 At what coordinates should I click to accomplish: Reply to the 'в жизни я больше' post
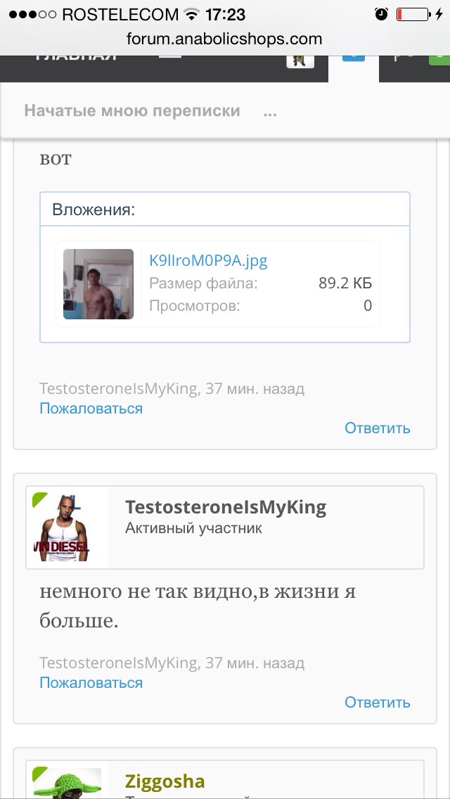[x=377, y=702]
